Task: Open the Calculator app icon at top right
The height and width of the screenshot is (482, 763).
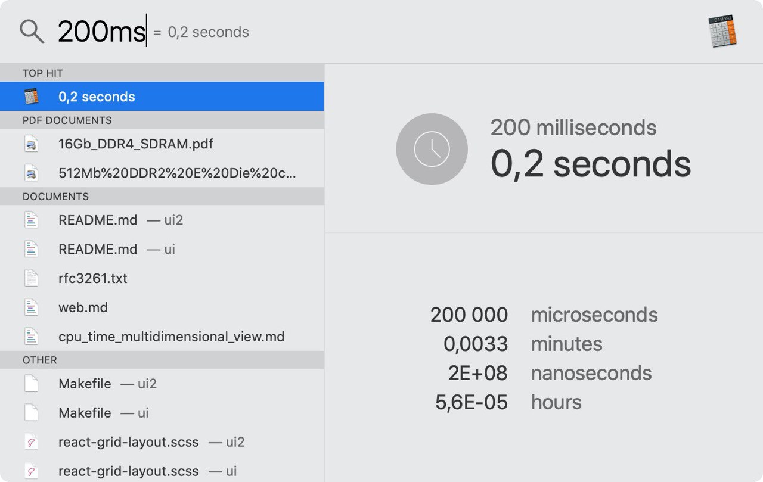Action: (723, 32)
